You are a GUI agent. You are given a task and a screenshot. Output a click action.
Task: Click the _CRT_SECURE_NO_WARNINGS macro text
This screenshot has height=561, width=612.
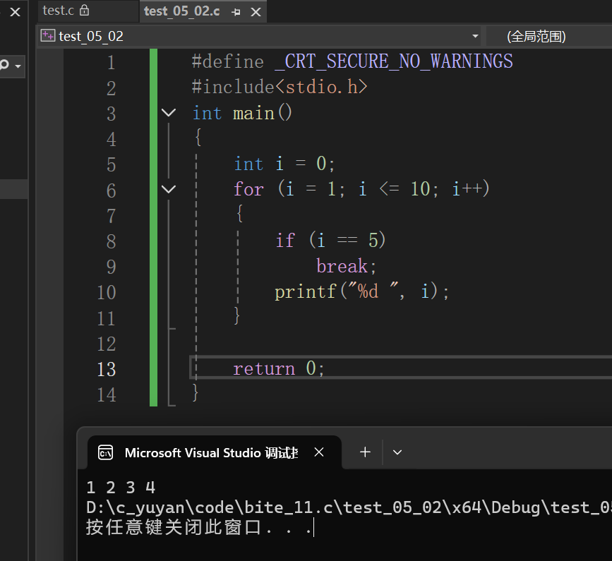[x=393, y=61]
